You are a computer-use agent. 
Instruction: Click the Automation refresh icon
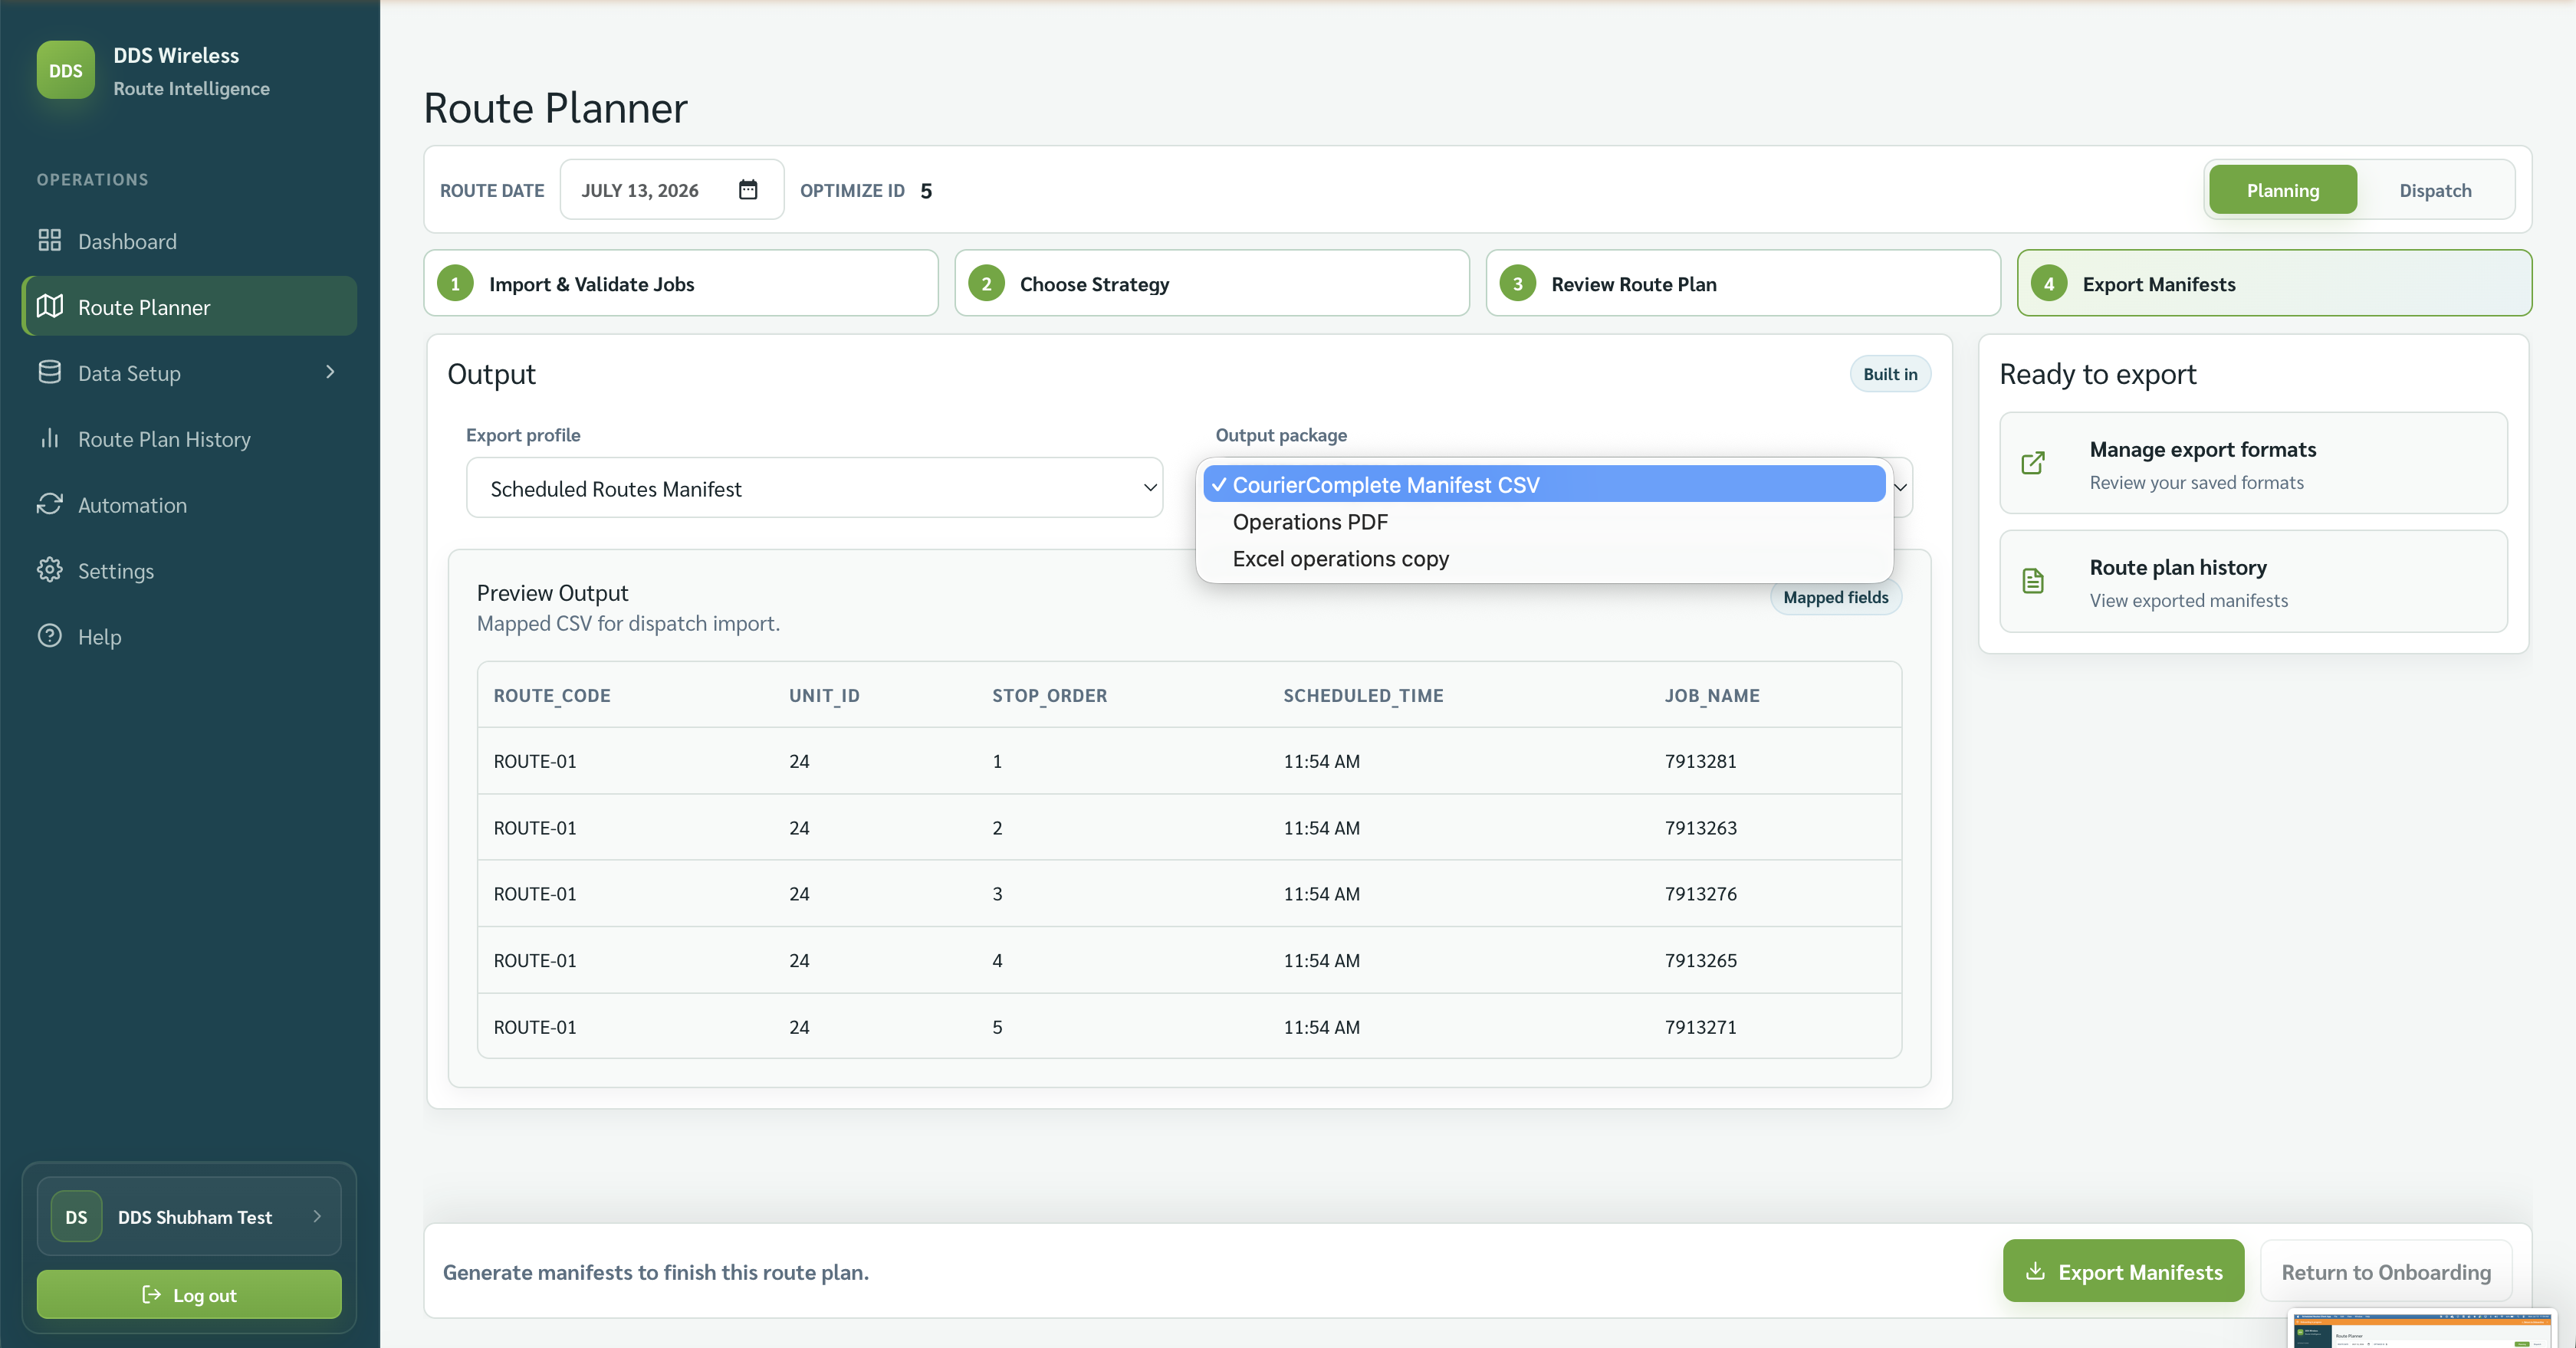(x=50, y=504)
